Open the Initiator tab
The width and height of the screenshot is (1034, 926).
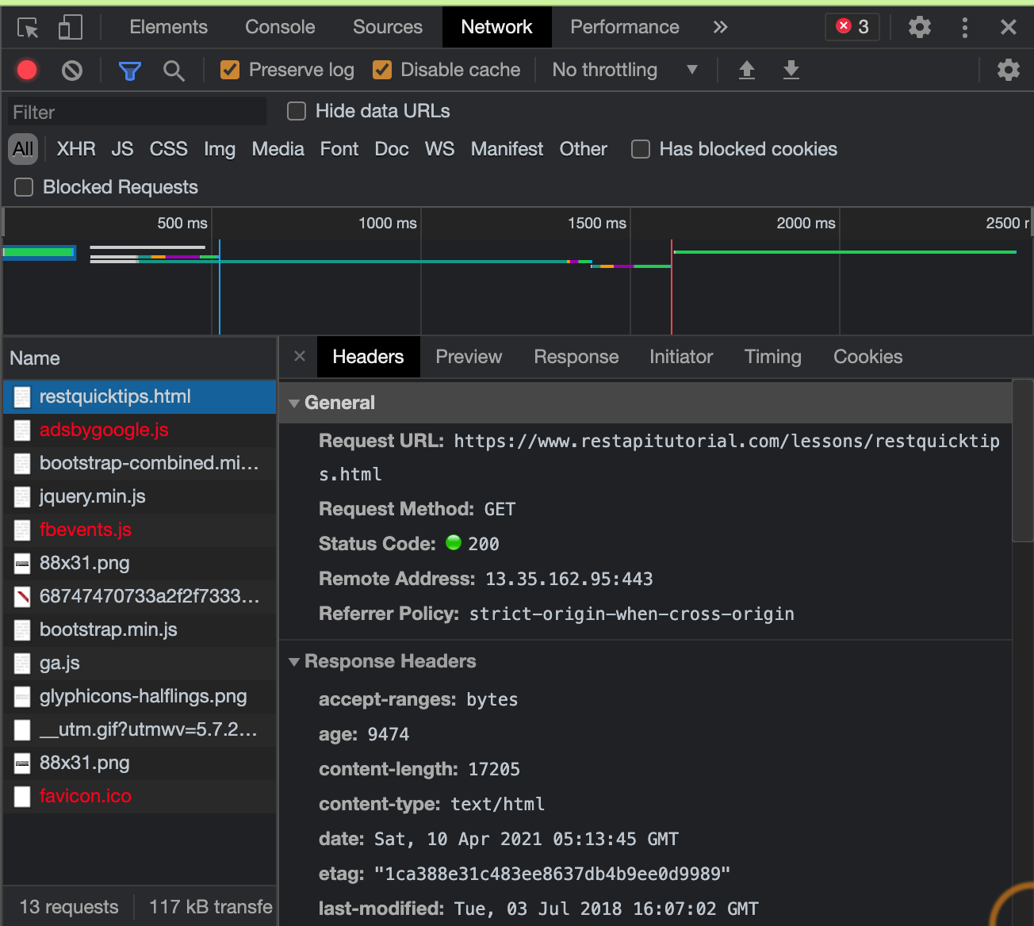coord(681,357)
